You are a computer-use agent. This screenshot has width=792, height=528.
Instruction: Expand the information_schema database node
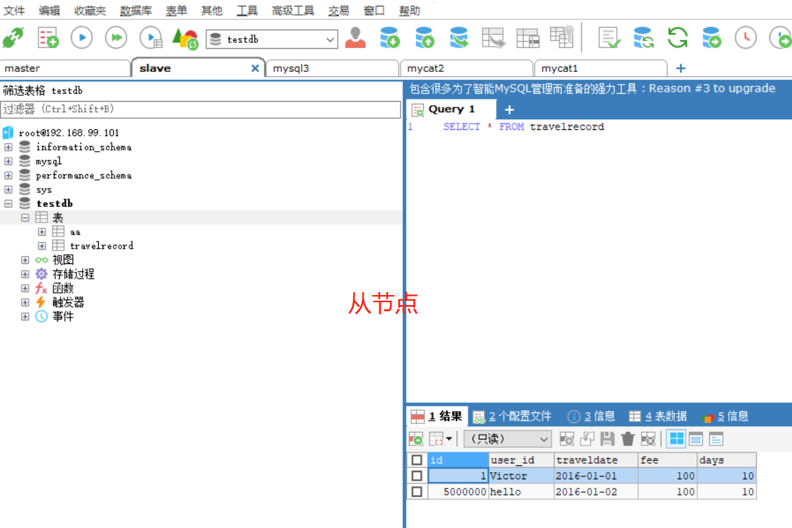click(8, 147)
